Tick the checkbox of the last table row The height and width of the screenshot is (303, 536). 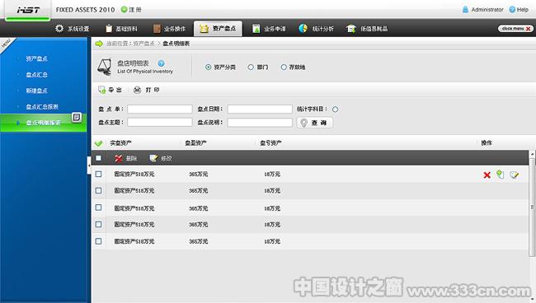pyautogui.click(x=98, y=241)
